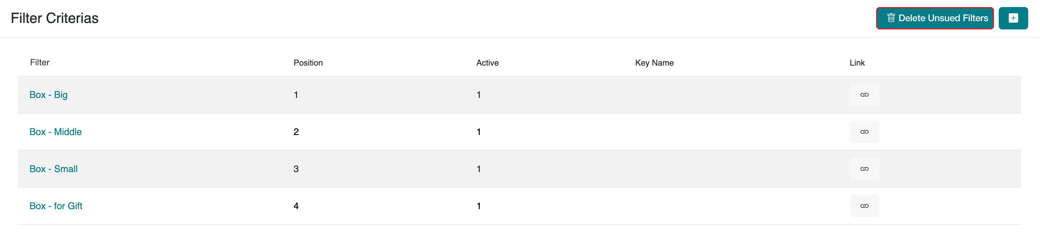Click the plus icon to add filter
The image size is (1040, 233).
click(1013, 18)
